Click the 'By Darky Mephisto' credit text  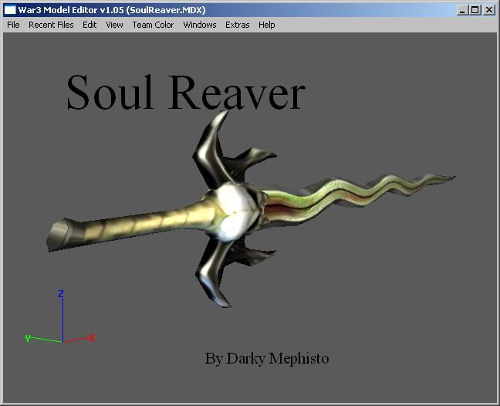pos(266,358)
